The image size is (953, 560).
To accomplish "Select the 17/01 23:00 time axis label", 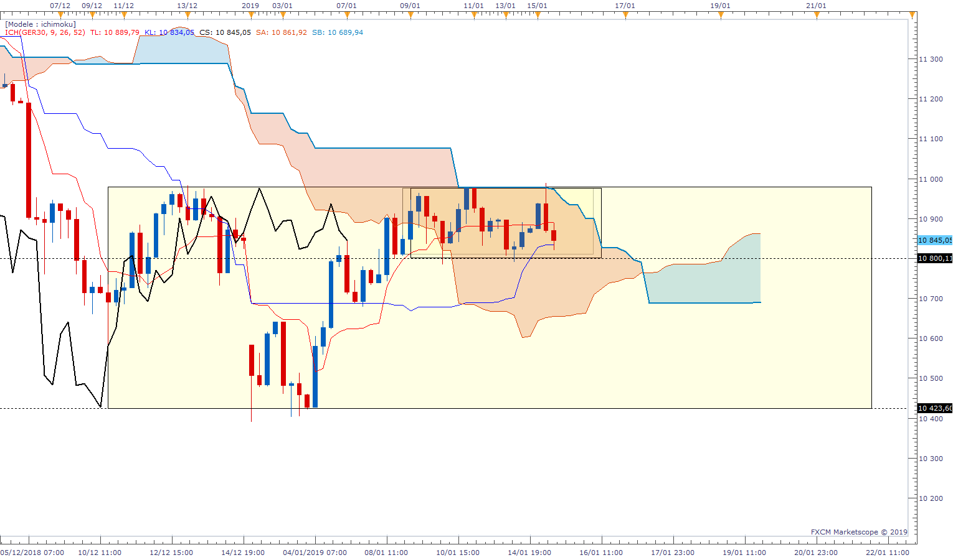I will point(673,552).
